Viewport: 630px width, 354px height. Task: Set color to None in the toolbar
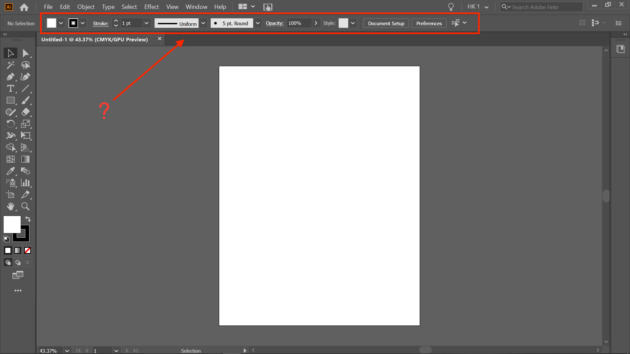[28, 250]
